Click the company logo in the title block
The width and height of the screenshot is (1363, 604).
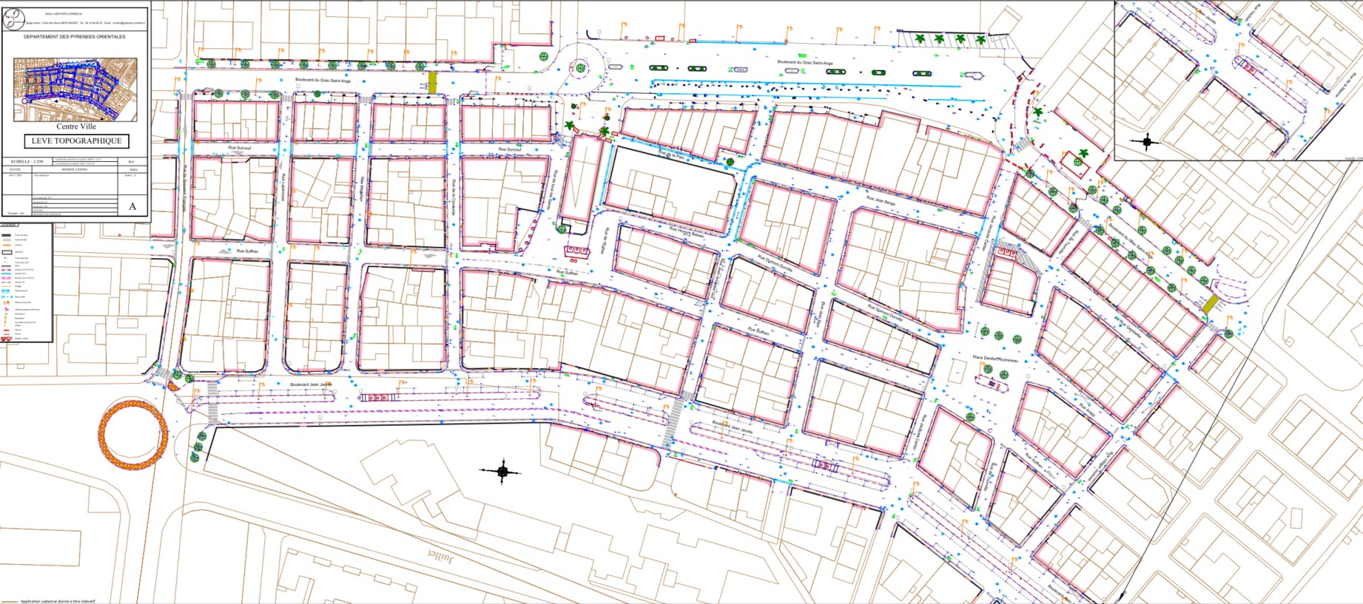pos(13,18)
